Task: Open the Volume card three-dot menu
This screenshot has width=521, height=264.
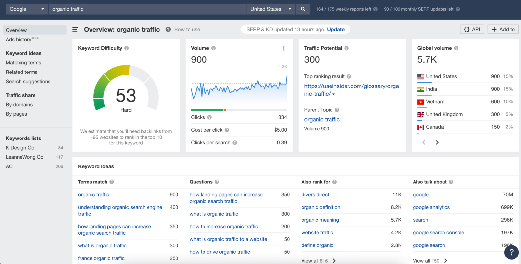Action: [284, 48]
